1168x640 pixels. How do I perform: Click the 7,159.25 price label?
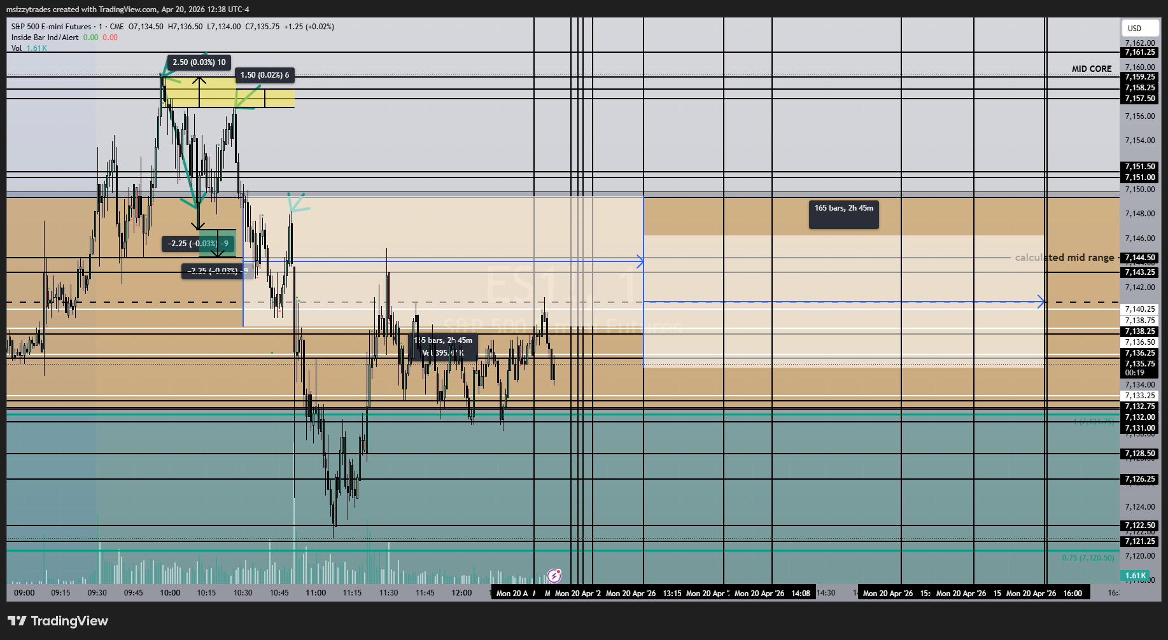[1140, 77]
